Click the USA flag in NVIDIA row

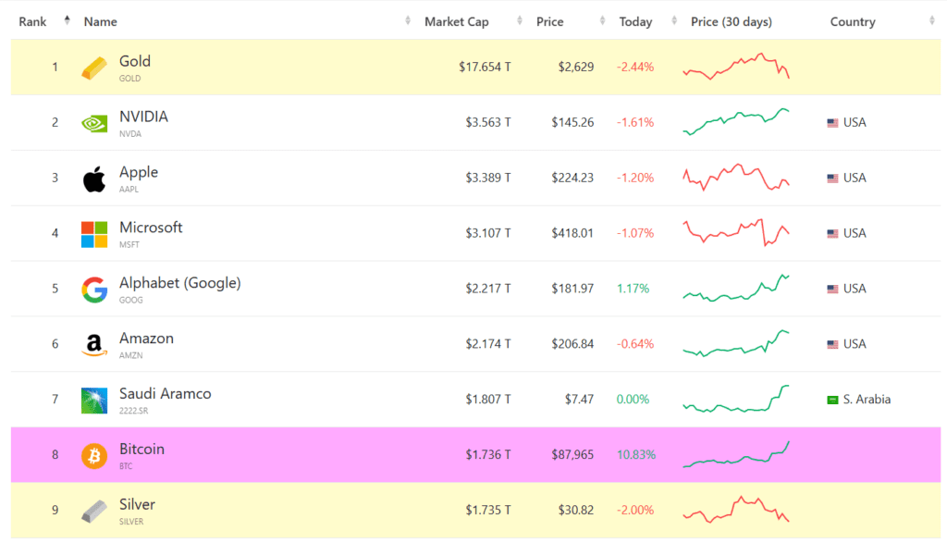tap(832, 123)
